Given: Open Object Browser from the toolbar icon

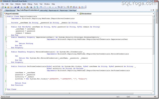Looking at the screenshot, I should click(x=73, y=7).
